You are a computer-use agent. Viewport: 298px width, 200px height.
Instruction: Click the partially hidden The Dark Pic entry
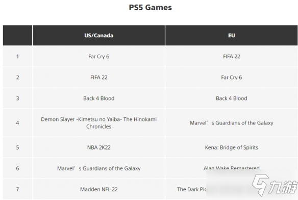(x=191, y=189)
